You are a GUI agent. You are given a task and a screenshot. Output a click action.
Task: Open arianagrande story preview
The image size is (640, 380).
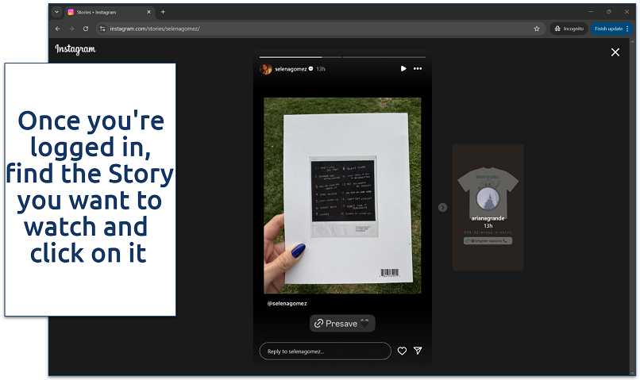[488, 207]
